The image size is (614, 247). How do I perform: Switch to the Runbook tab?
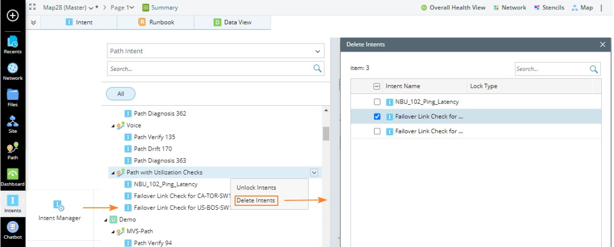tap(156, 22)
